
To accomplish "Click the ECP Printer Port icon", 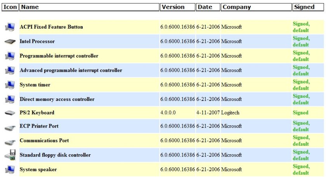I will [10, 128].
